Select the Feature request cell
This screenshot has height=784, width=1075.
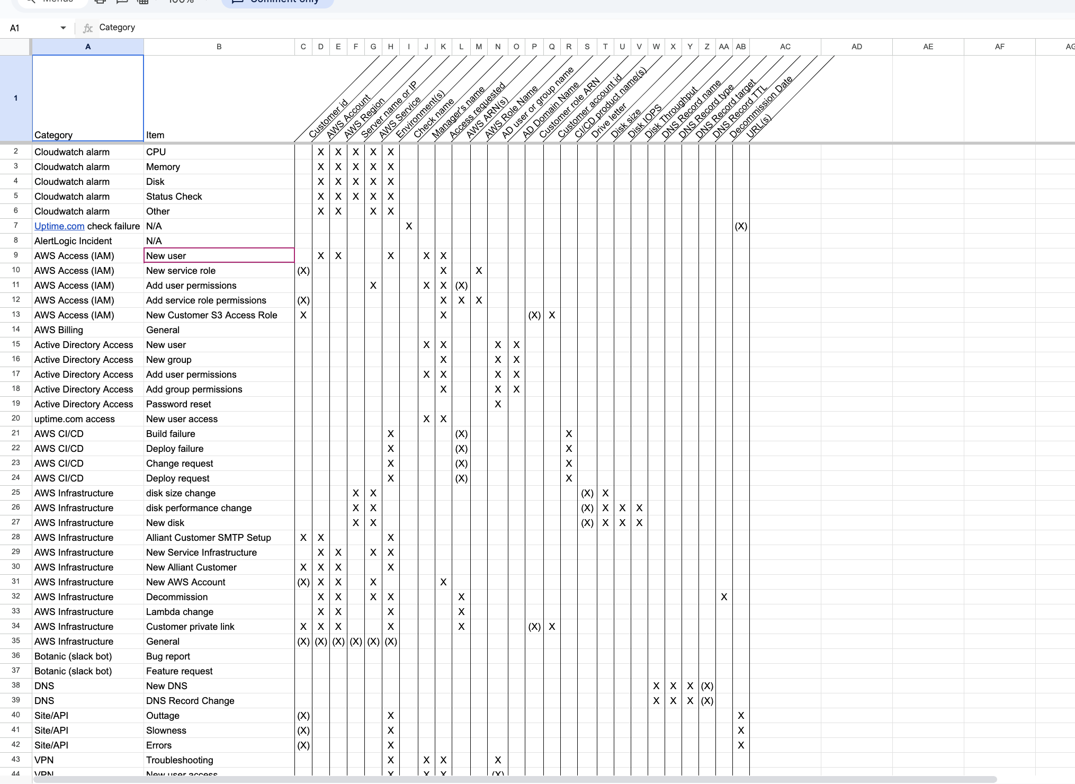tap(219, 671)
